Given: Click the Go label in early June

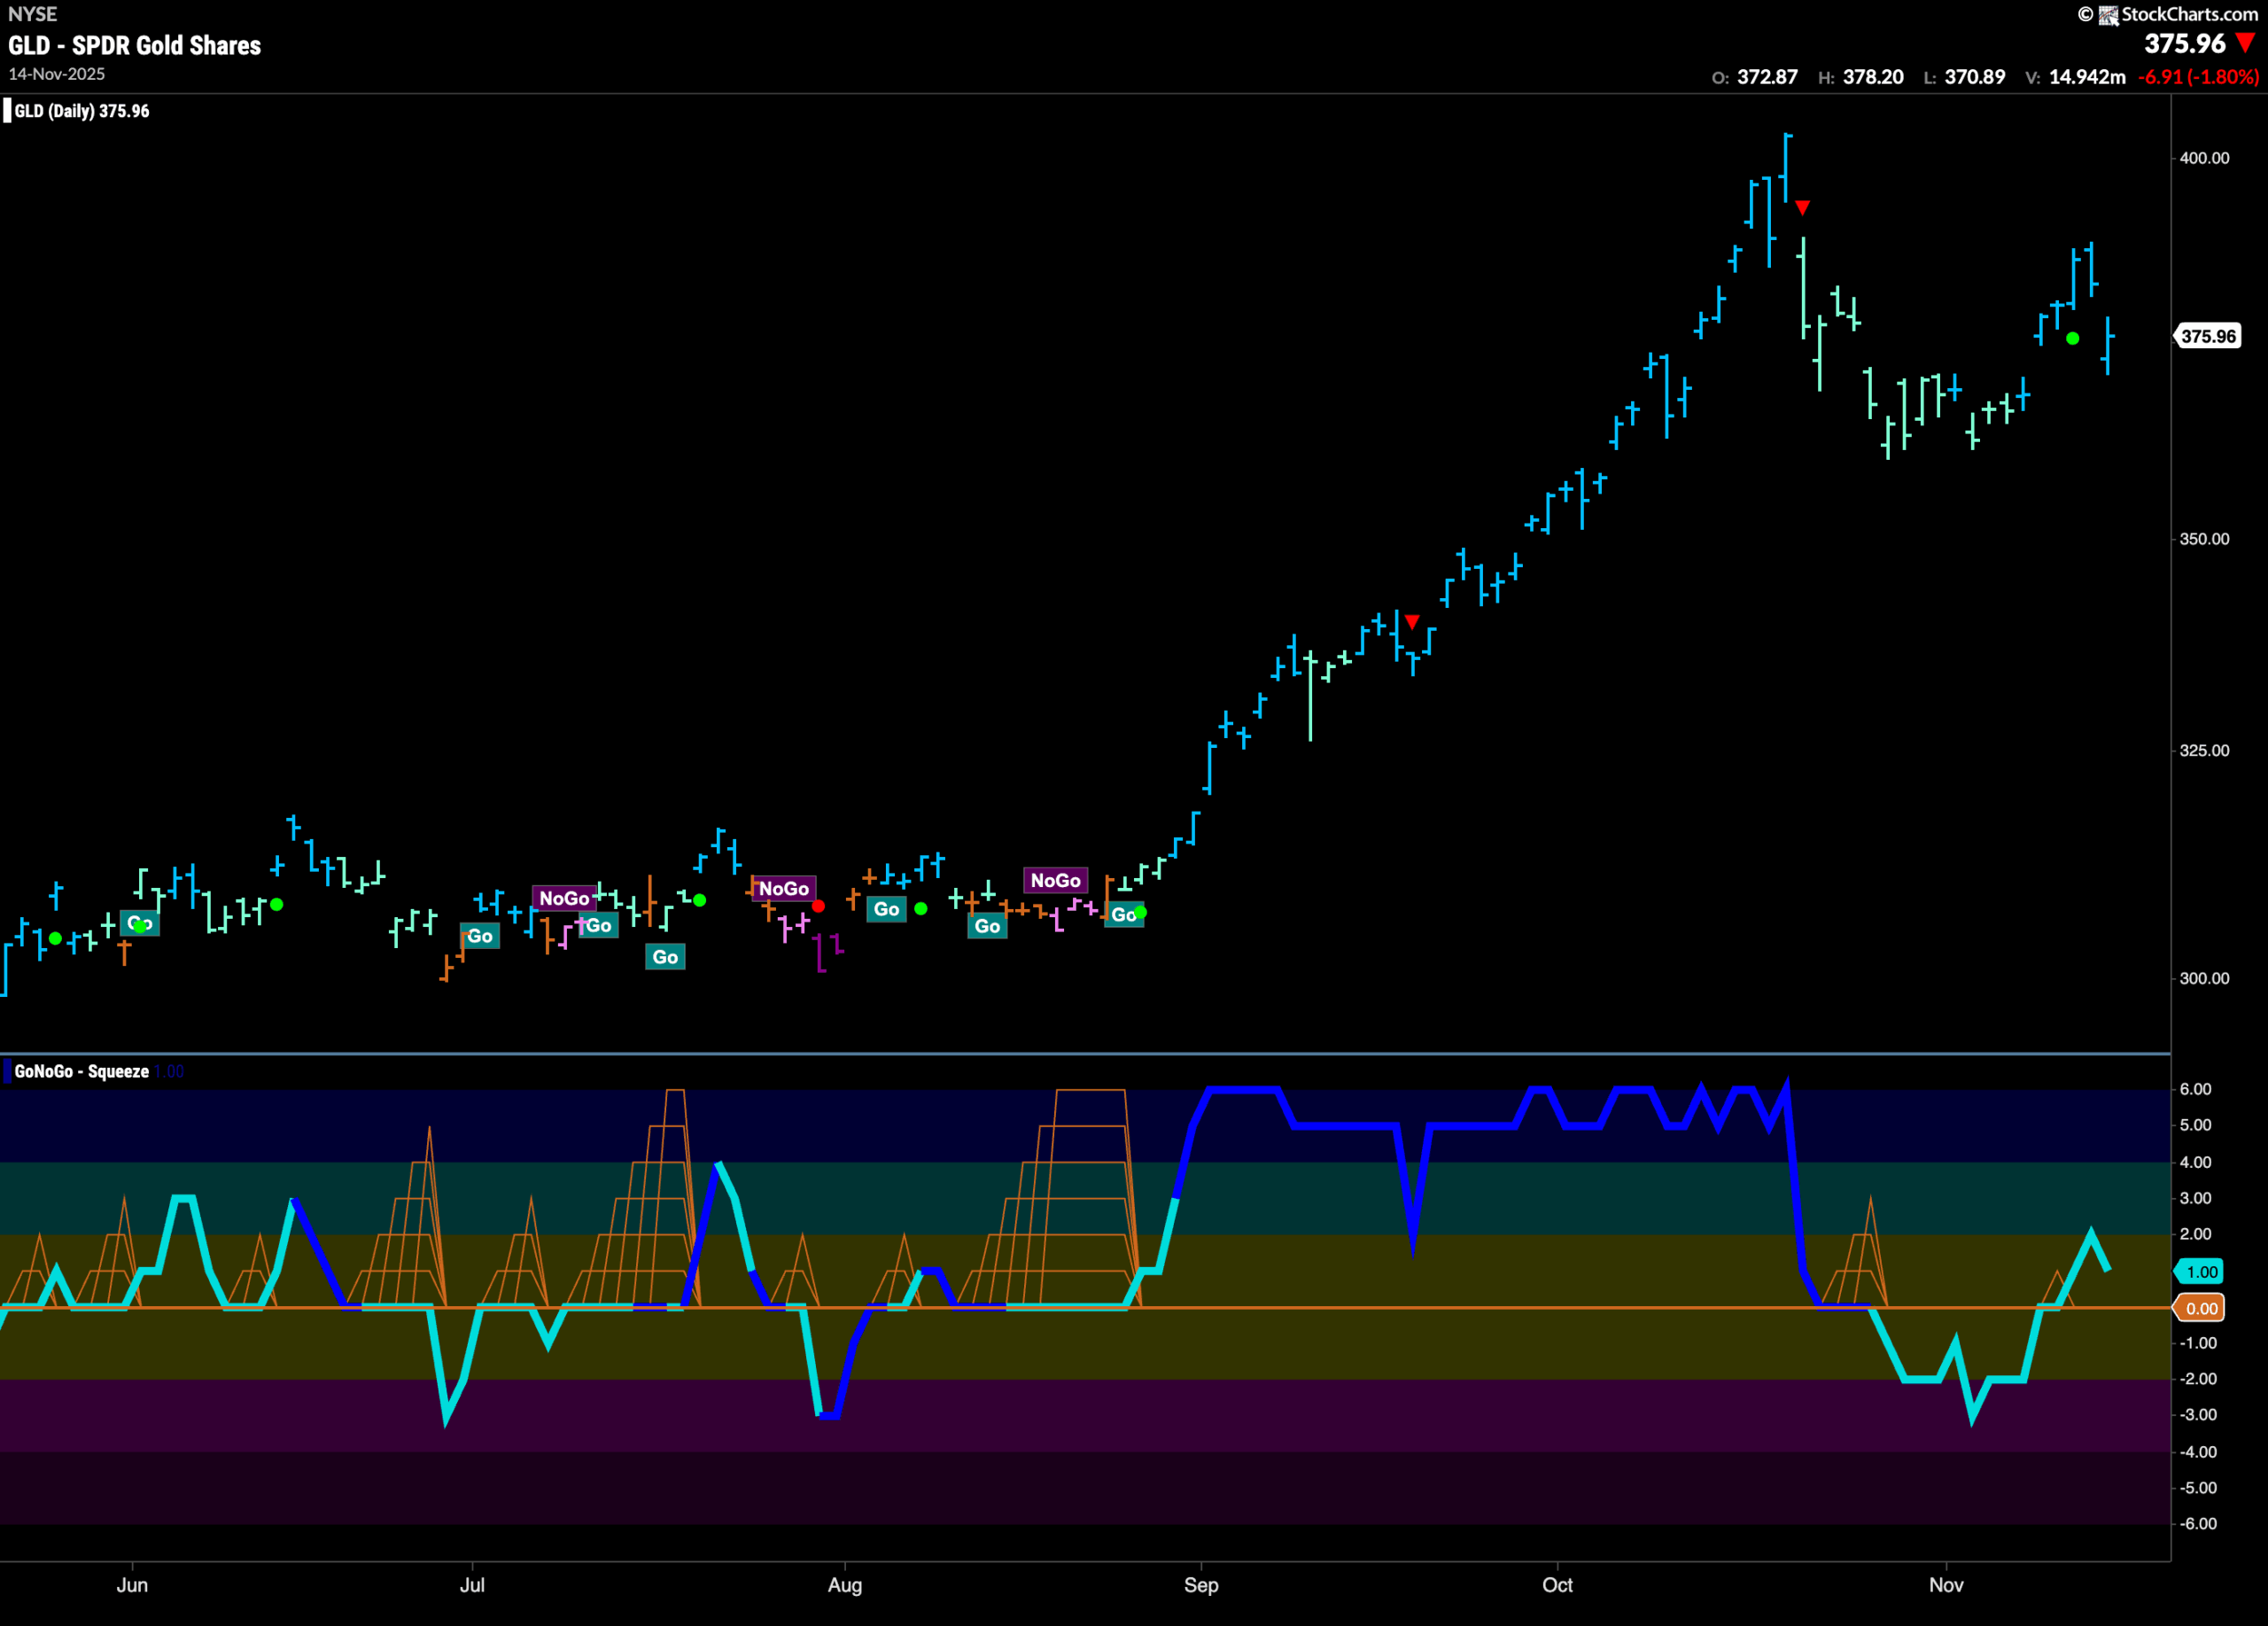Looking at the screenshot, I should tap(139, 923).
